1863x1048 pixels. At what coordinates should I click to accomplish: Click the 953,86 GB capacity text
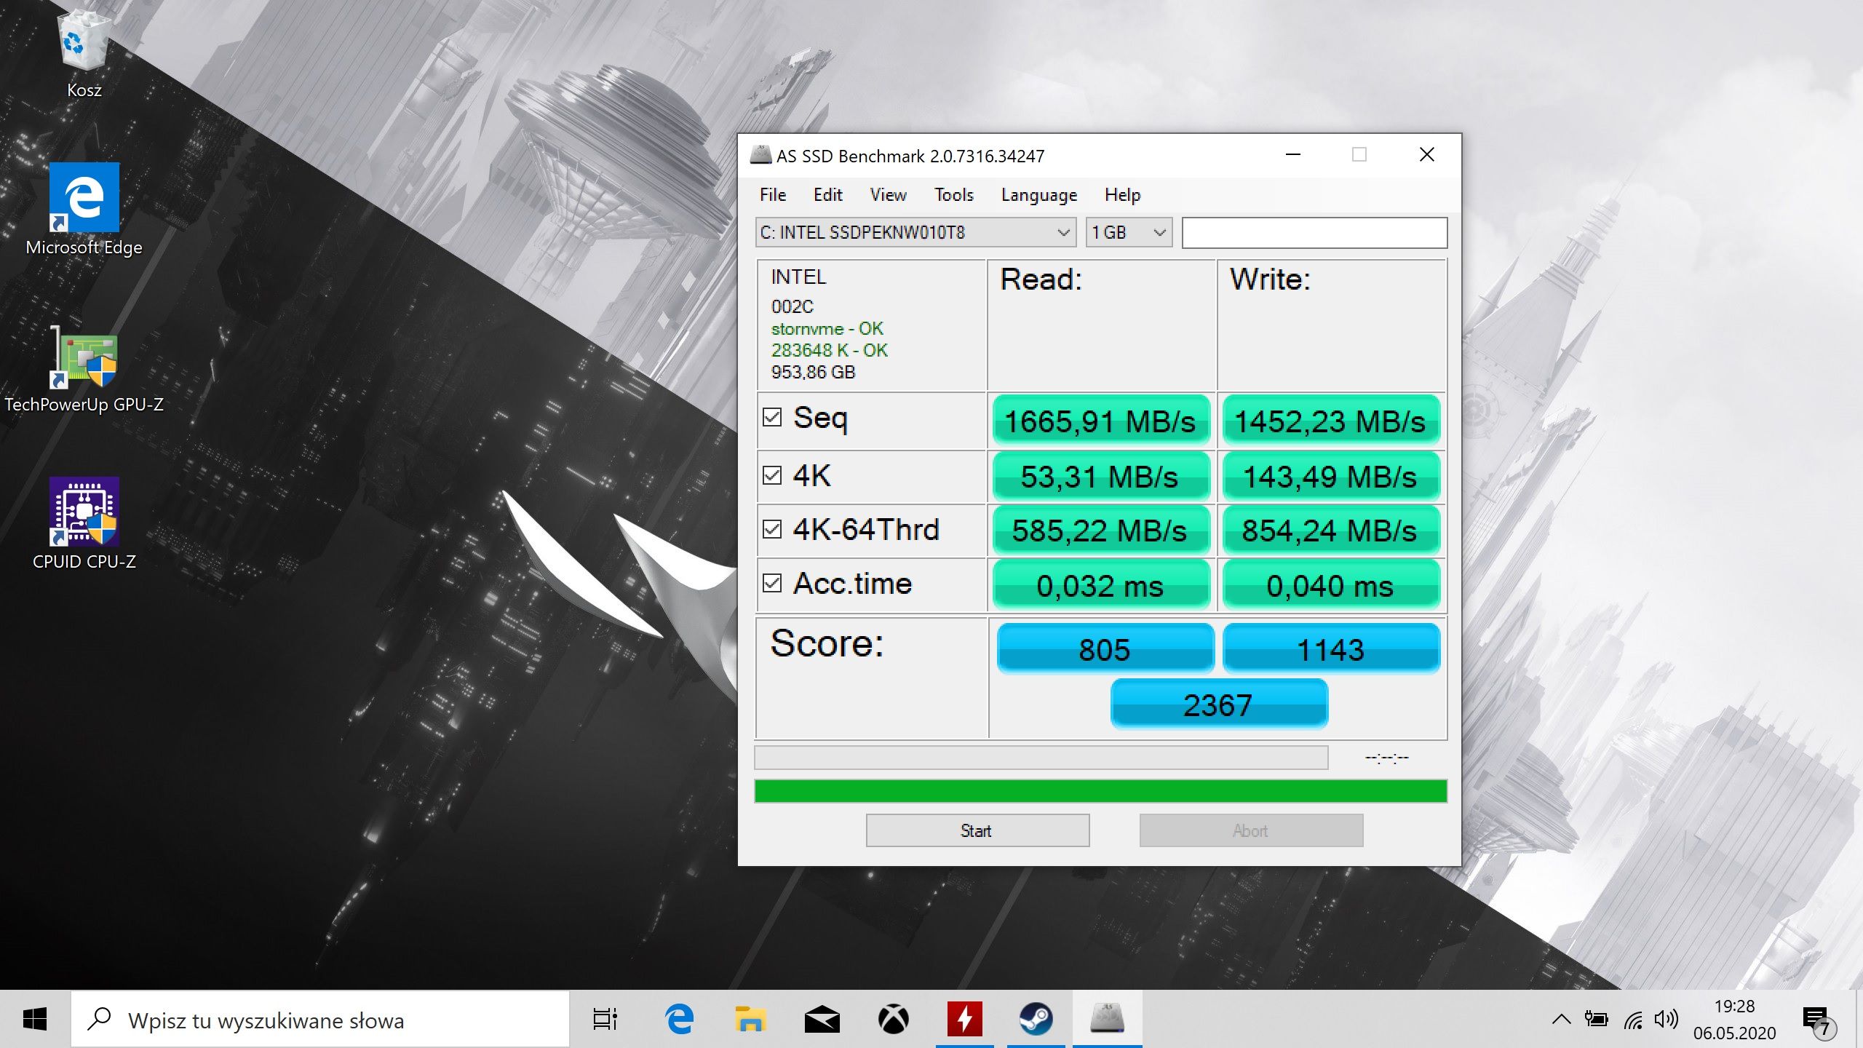coord(813,372)
